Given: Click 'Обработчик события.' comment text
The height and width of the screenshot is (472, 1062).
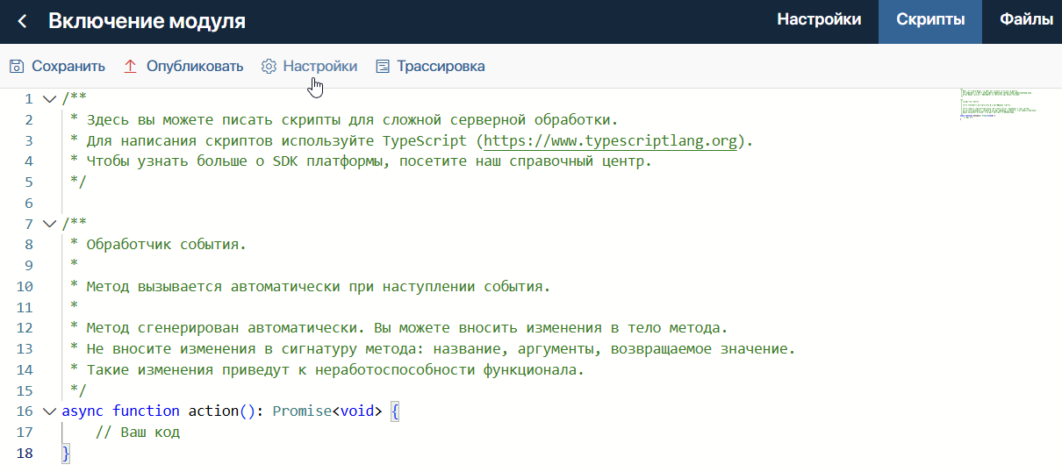Looking at the screenshot, I should pos(166,245).
